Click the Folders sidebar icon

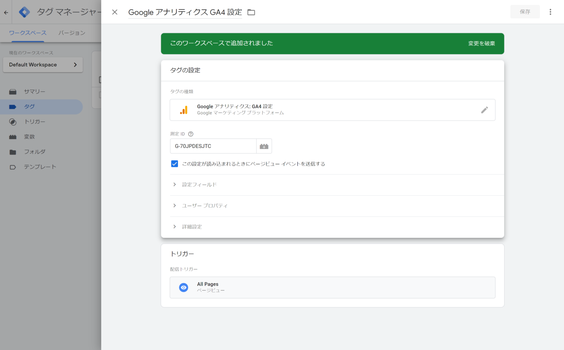(x=13, y=152)
